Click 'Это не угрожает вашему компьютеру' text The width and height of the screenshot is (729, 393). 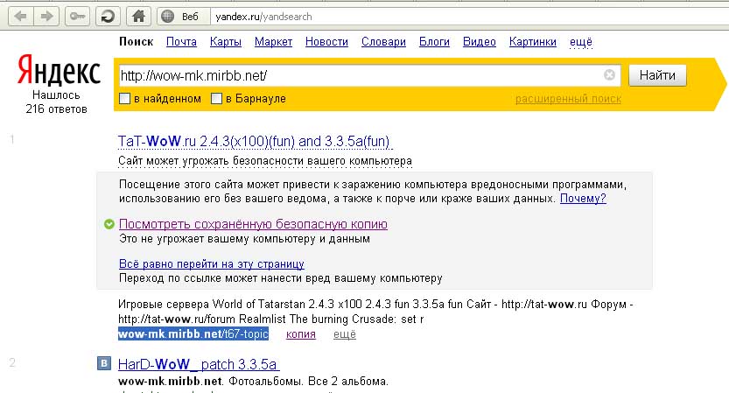pyautogui.click(x=244, y=239)
